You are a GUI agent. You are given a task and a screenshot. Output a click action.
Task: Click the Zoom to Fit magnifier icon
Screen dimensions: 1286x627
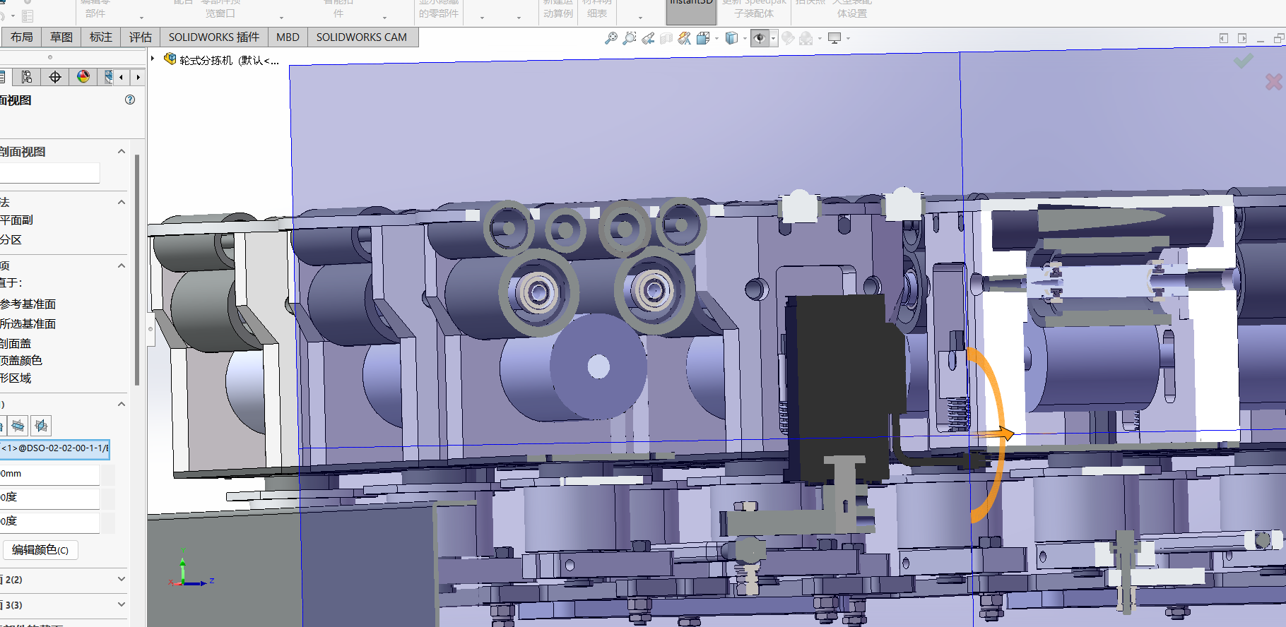point(611,38)
